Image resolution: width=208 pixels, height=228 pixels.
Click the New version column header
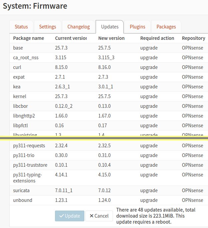[x=111, y=38]
